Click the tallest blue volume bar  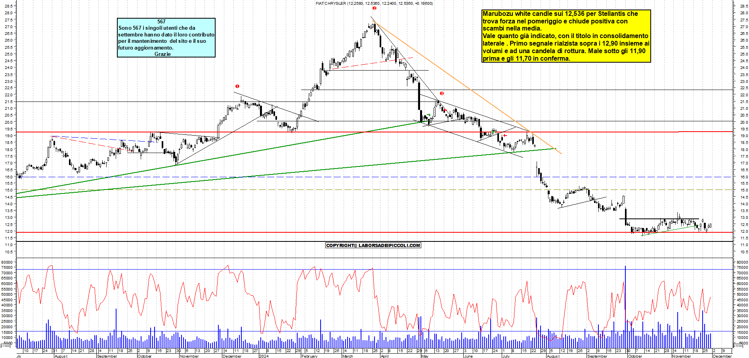[x=625, y=306]
